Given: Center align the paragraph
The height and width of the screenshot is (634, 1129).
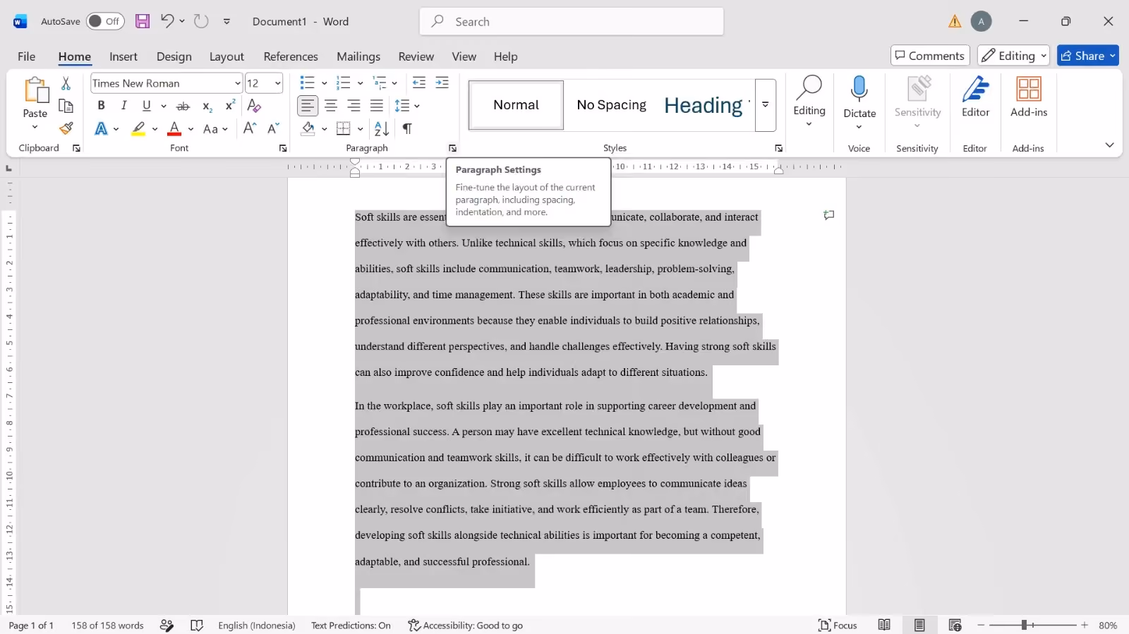Looking at the screenshot, I should click(331, 106).
